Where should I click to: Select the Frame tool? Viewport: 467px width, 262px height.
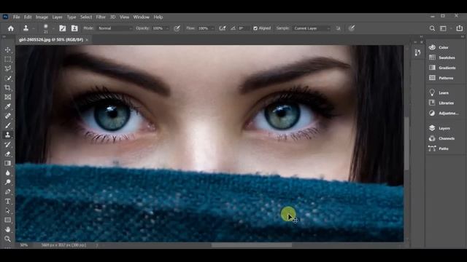[8, 97]
